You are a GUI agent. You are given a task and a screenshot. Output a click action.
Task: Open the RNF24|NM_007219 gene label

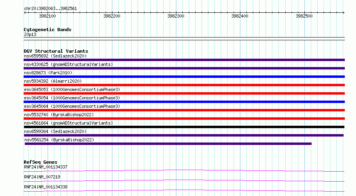pos(42,177)
